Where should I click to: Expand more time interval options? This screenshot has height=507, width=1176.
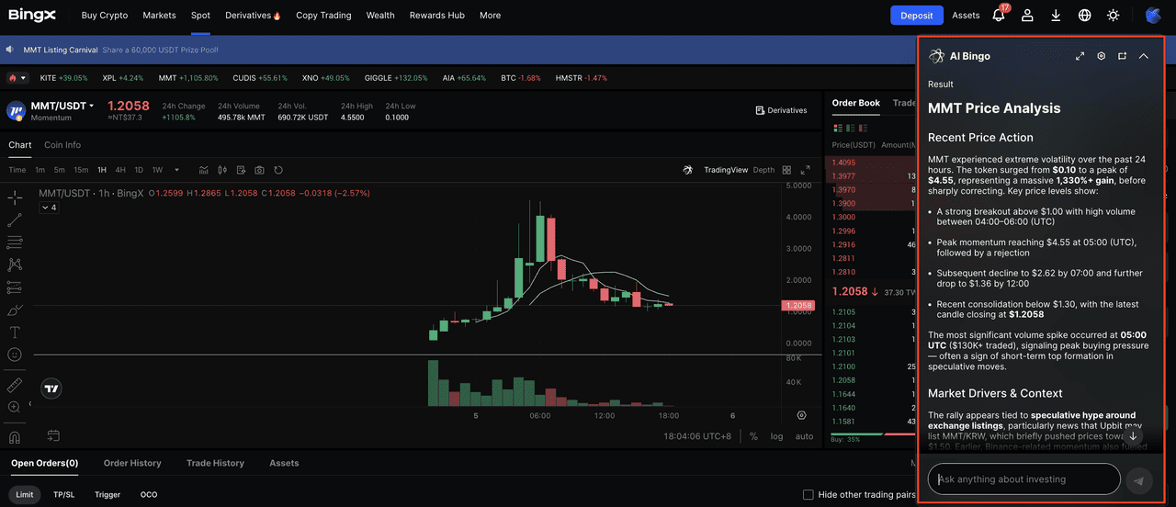pos(177,170)
